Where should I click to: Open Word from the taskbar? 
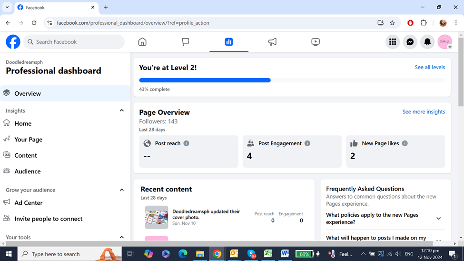[x=285, y=254]
